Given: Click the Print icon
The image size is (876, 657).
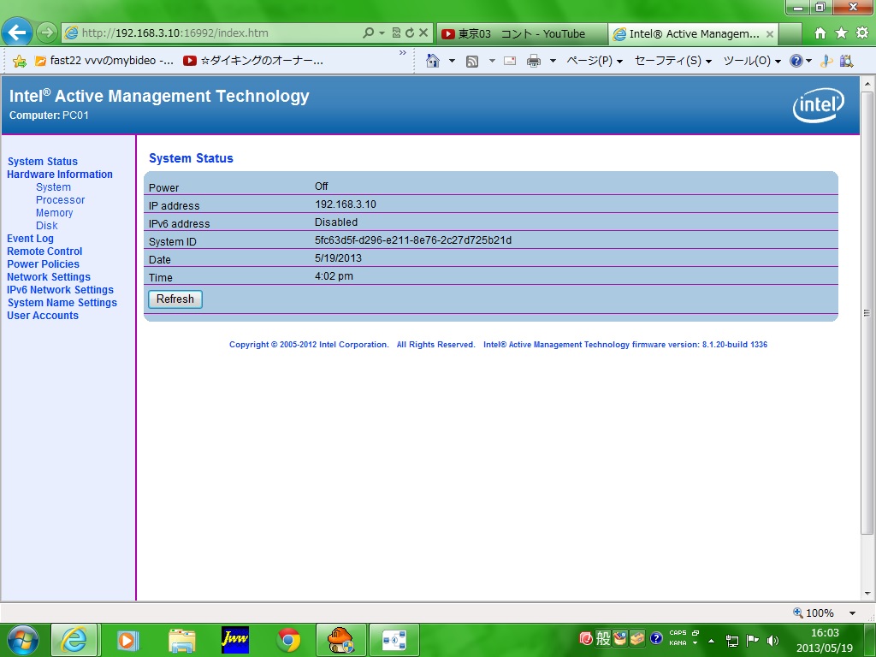Looking at the screenshot, I should (x=534, y=61).
